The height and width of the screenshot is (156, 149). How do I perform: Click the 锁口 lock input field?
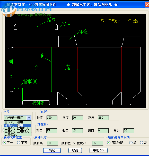point(103,131)
